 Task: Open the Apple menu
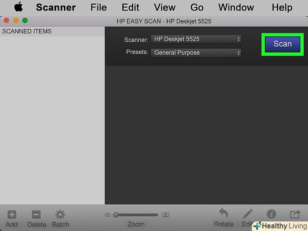coord(19,7)
